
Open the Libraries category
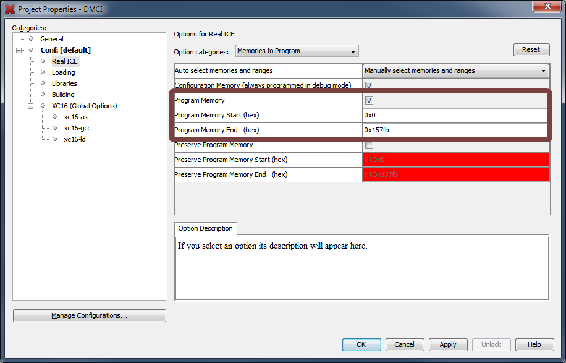coord(64,83)
